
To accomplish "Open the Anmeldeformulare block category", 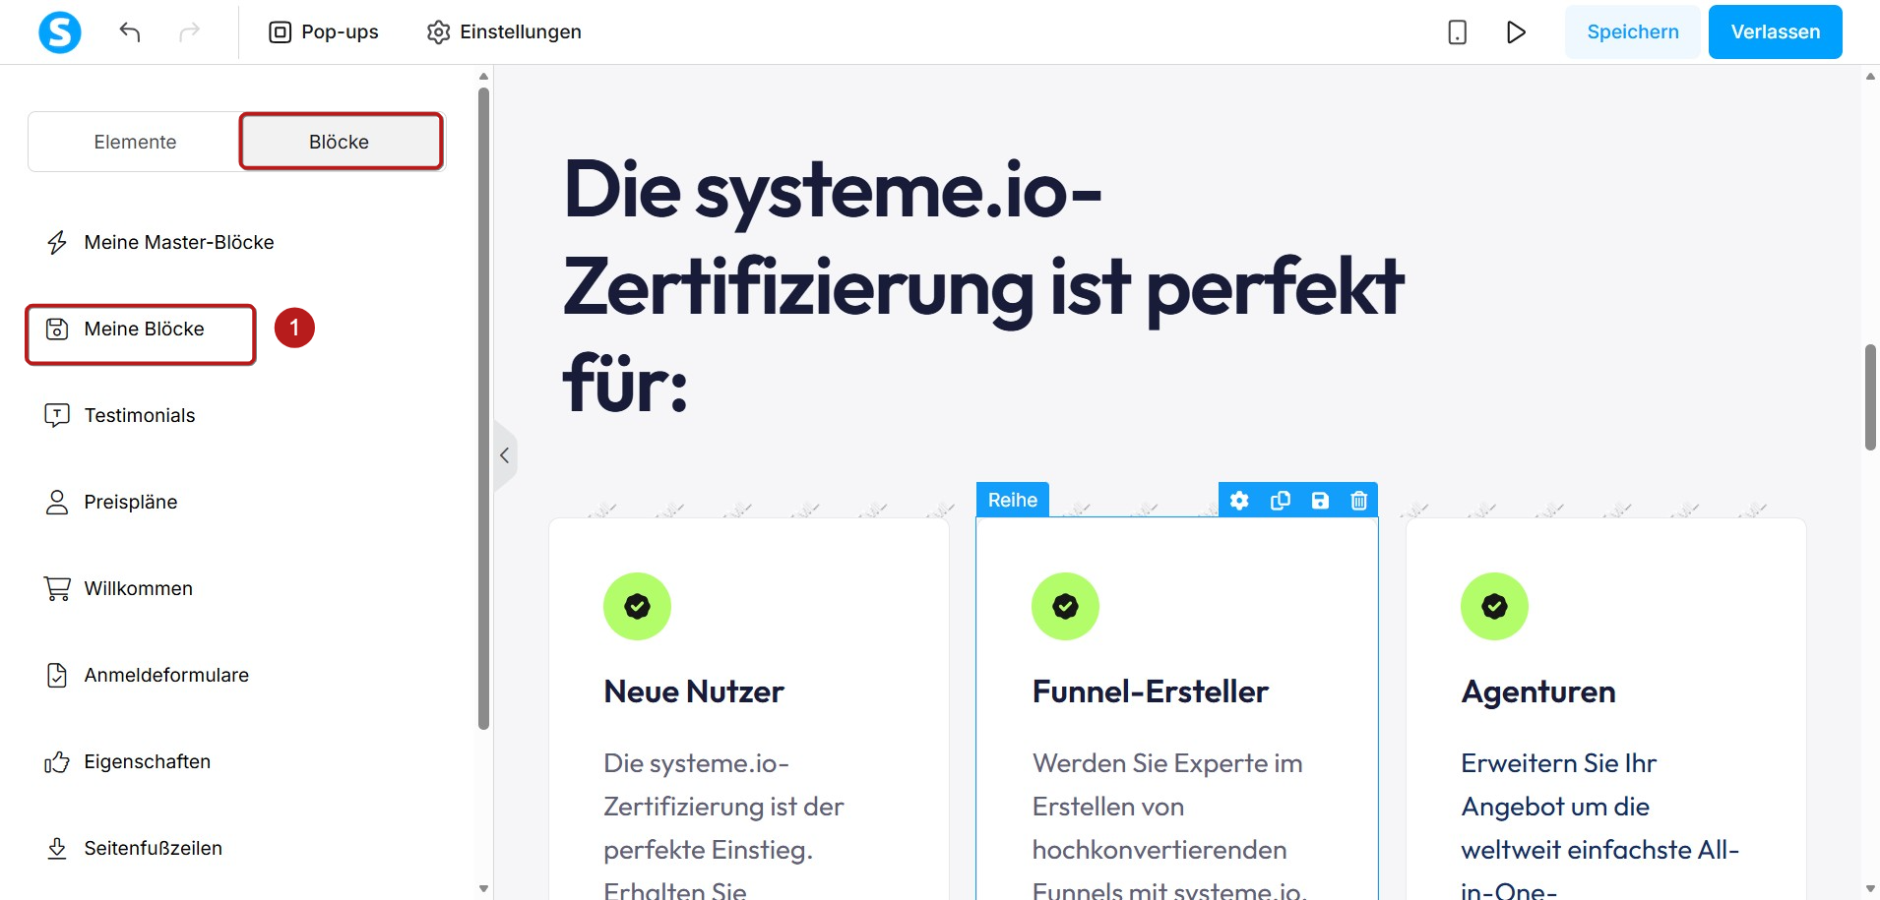I will (147, 675).
